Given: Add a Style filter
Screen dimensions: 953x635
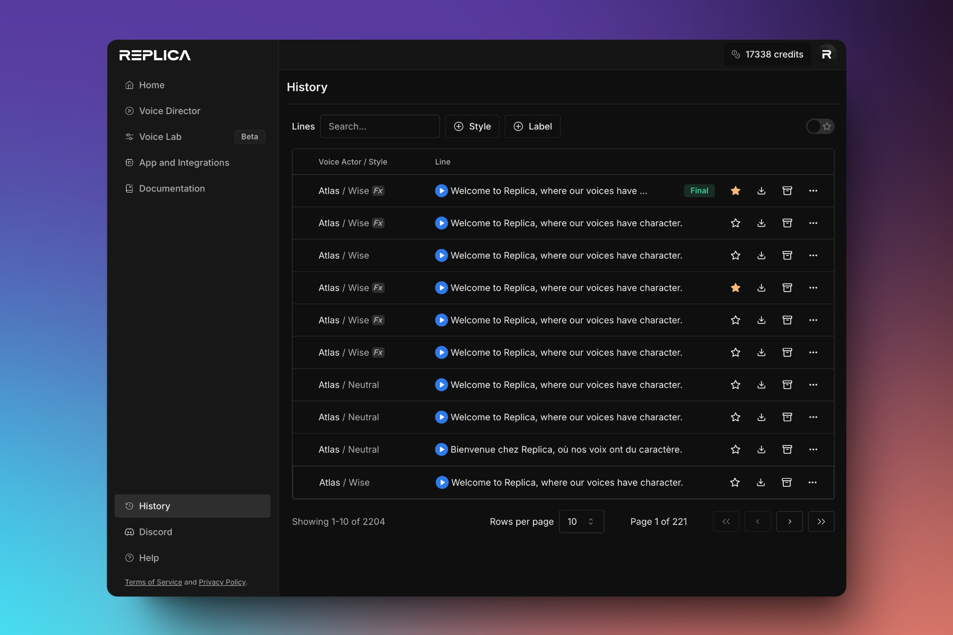Looking at the screenshot, I should tap(472, 127).
